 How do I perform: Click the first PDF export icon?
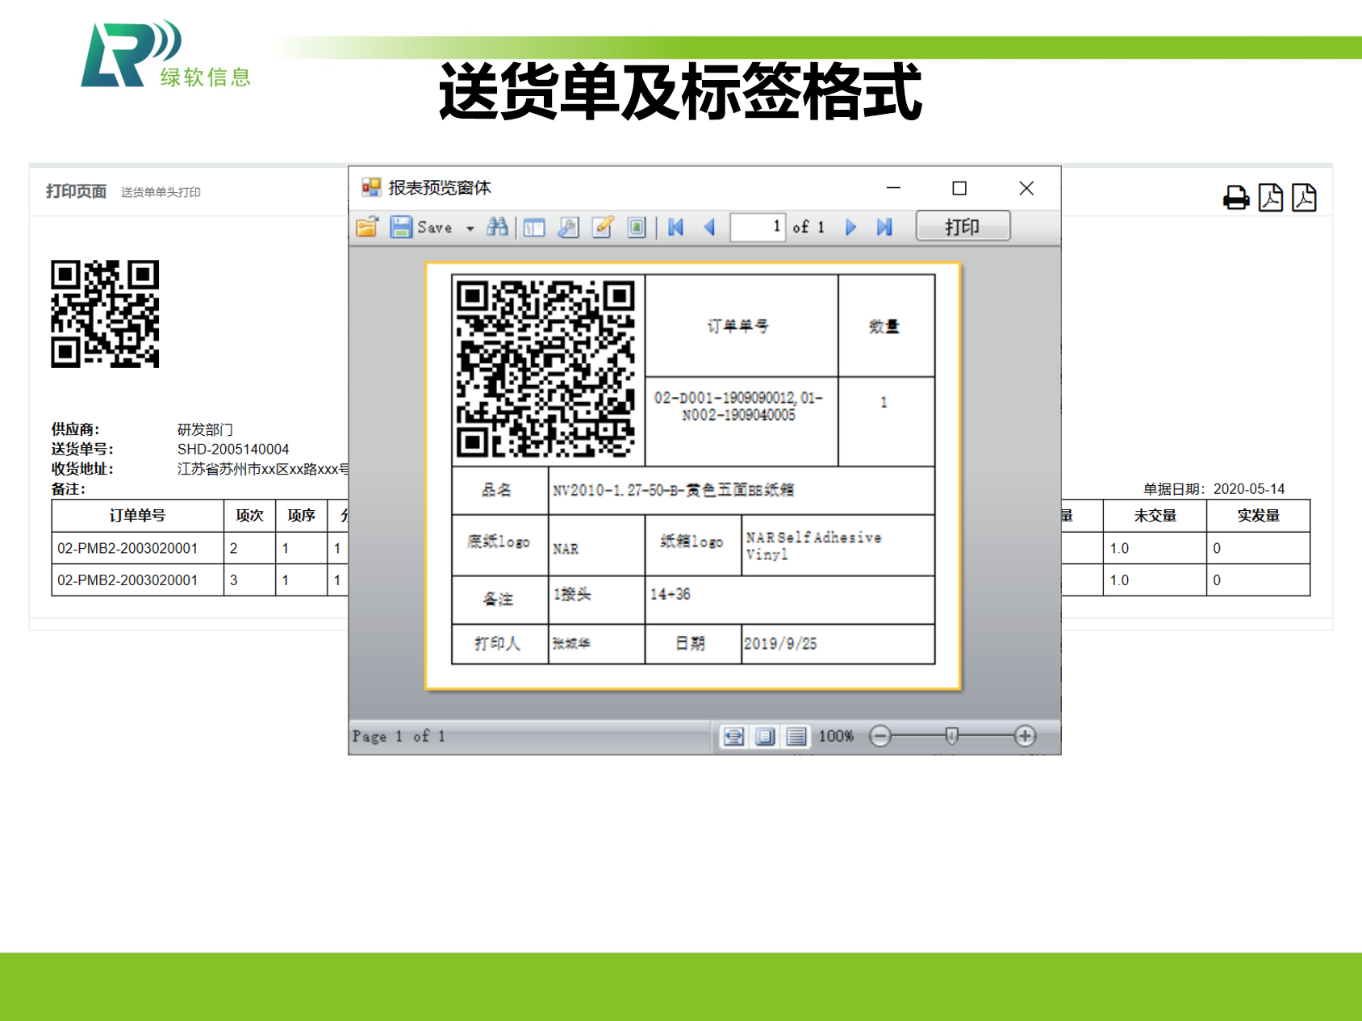point(1271,198)
